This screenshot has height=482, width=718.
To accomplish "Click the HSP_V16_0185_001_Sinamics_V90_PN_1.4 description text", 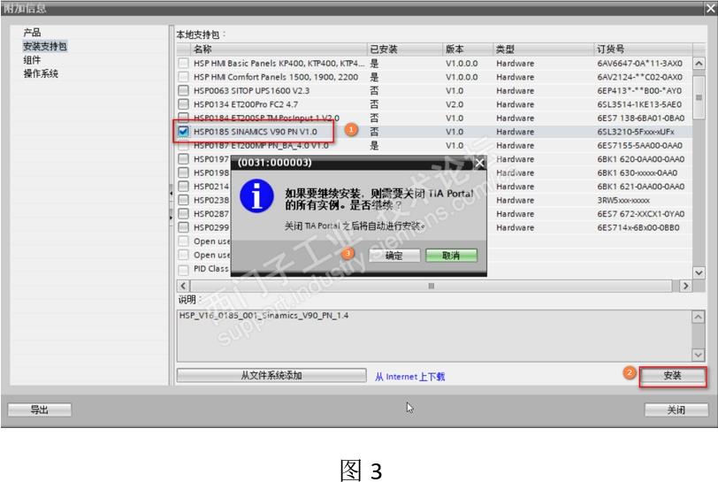I will pyautogui.click(x=264, y=316).
